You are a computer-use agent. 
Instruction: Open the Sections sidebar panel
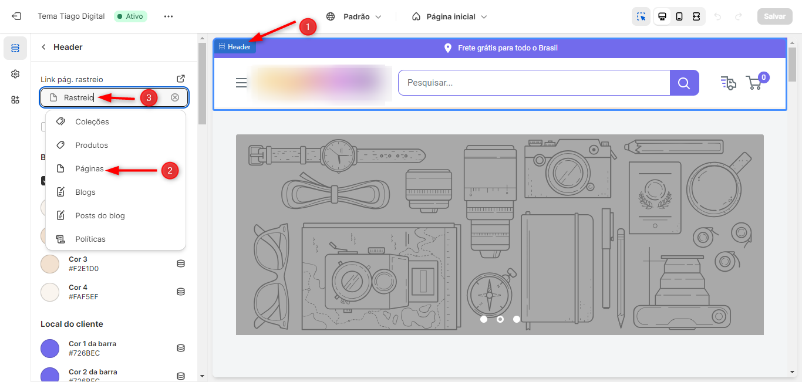coord(15,48)
